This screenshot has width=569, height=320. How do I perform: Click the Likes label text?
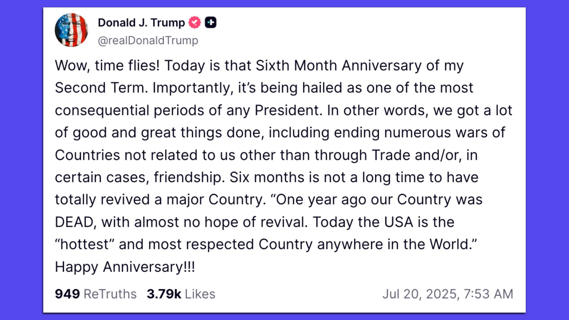point(200,294)
